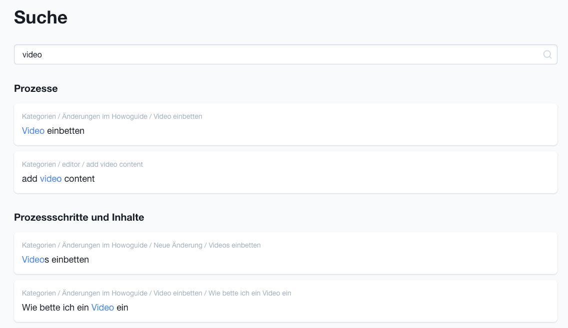Click 'Kategorien' breadcrumb in the first result

pos(38,116)
